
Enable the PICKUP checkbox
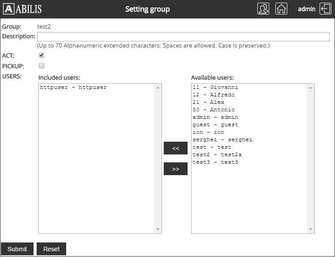(x=41, y=66)
